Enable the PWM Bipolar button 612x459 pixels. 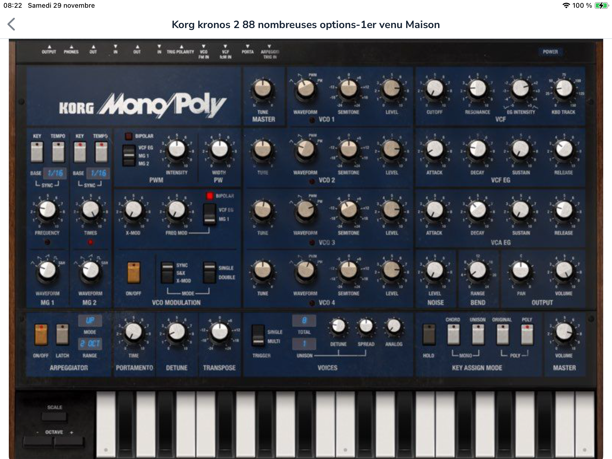(129, 136)
